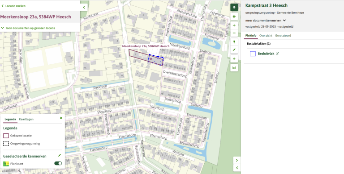Print the map with printer icon
Image resolution: width=344 pixels, height=174 pixels.
234,17
